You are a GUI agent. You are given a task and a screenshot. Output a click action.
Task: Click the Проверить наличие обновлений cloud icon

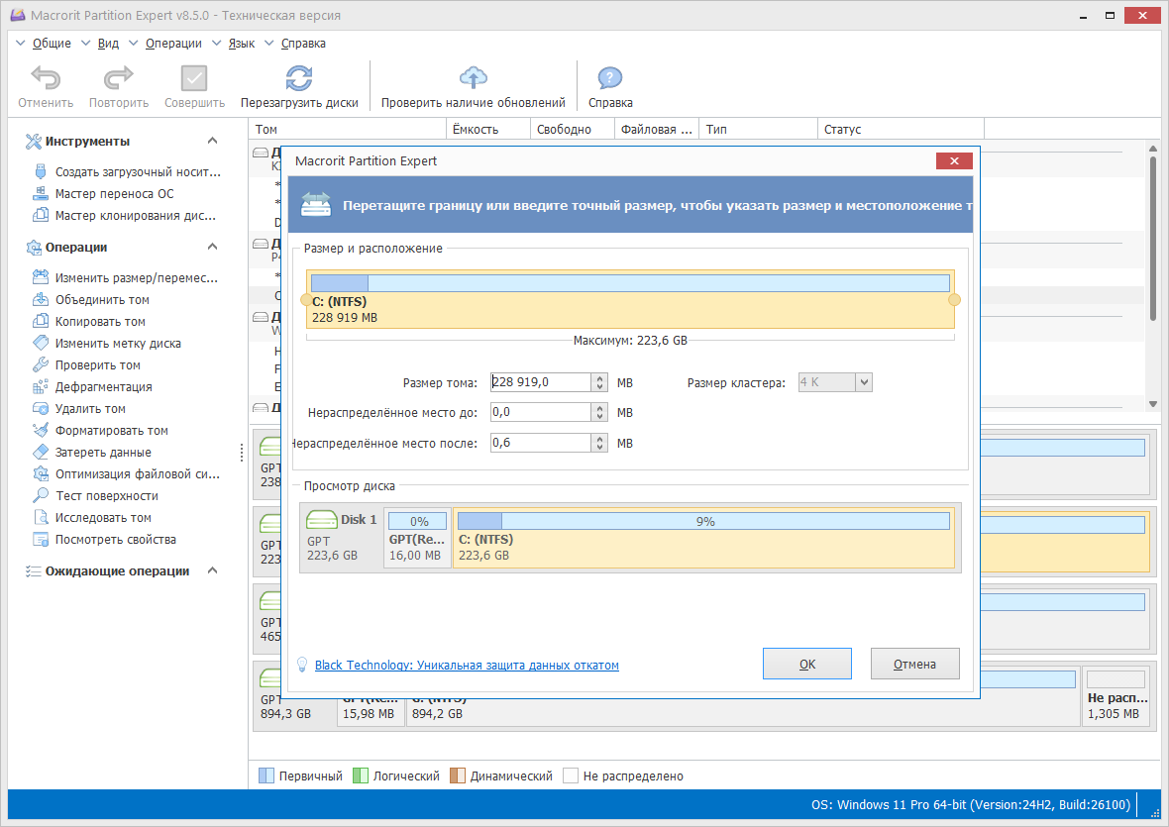(x=474, y=78)
